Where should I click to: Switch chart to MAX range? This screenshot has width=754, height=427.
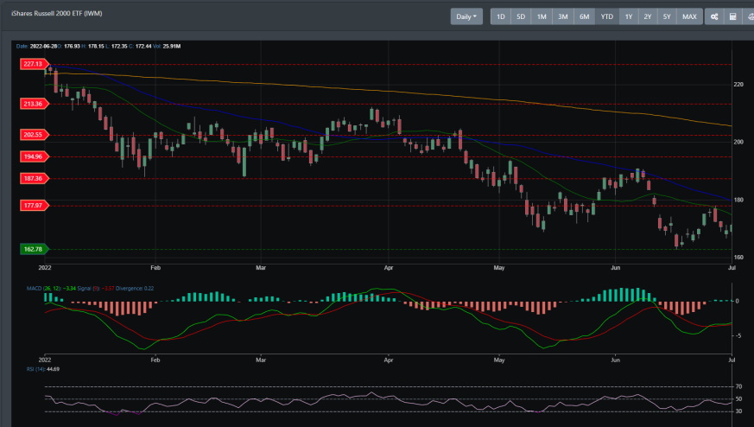pyautogui.click(x=689, y=16)
